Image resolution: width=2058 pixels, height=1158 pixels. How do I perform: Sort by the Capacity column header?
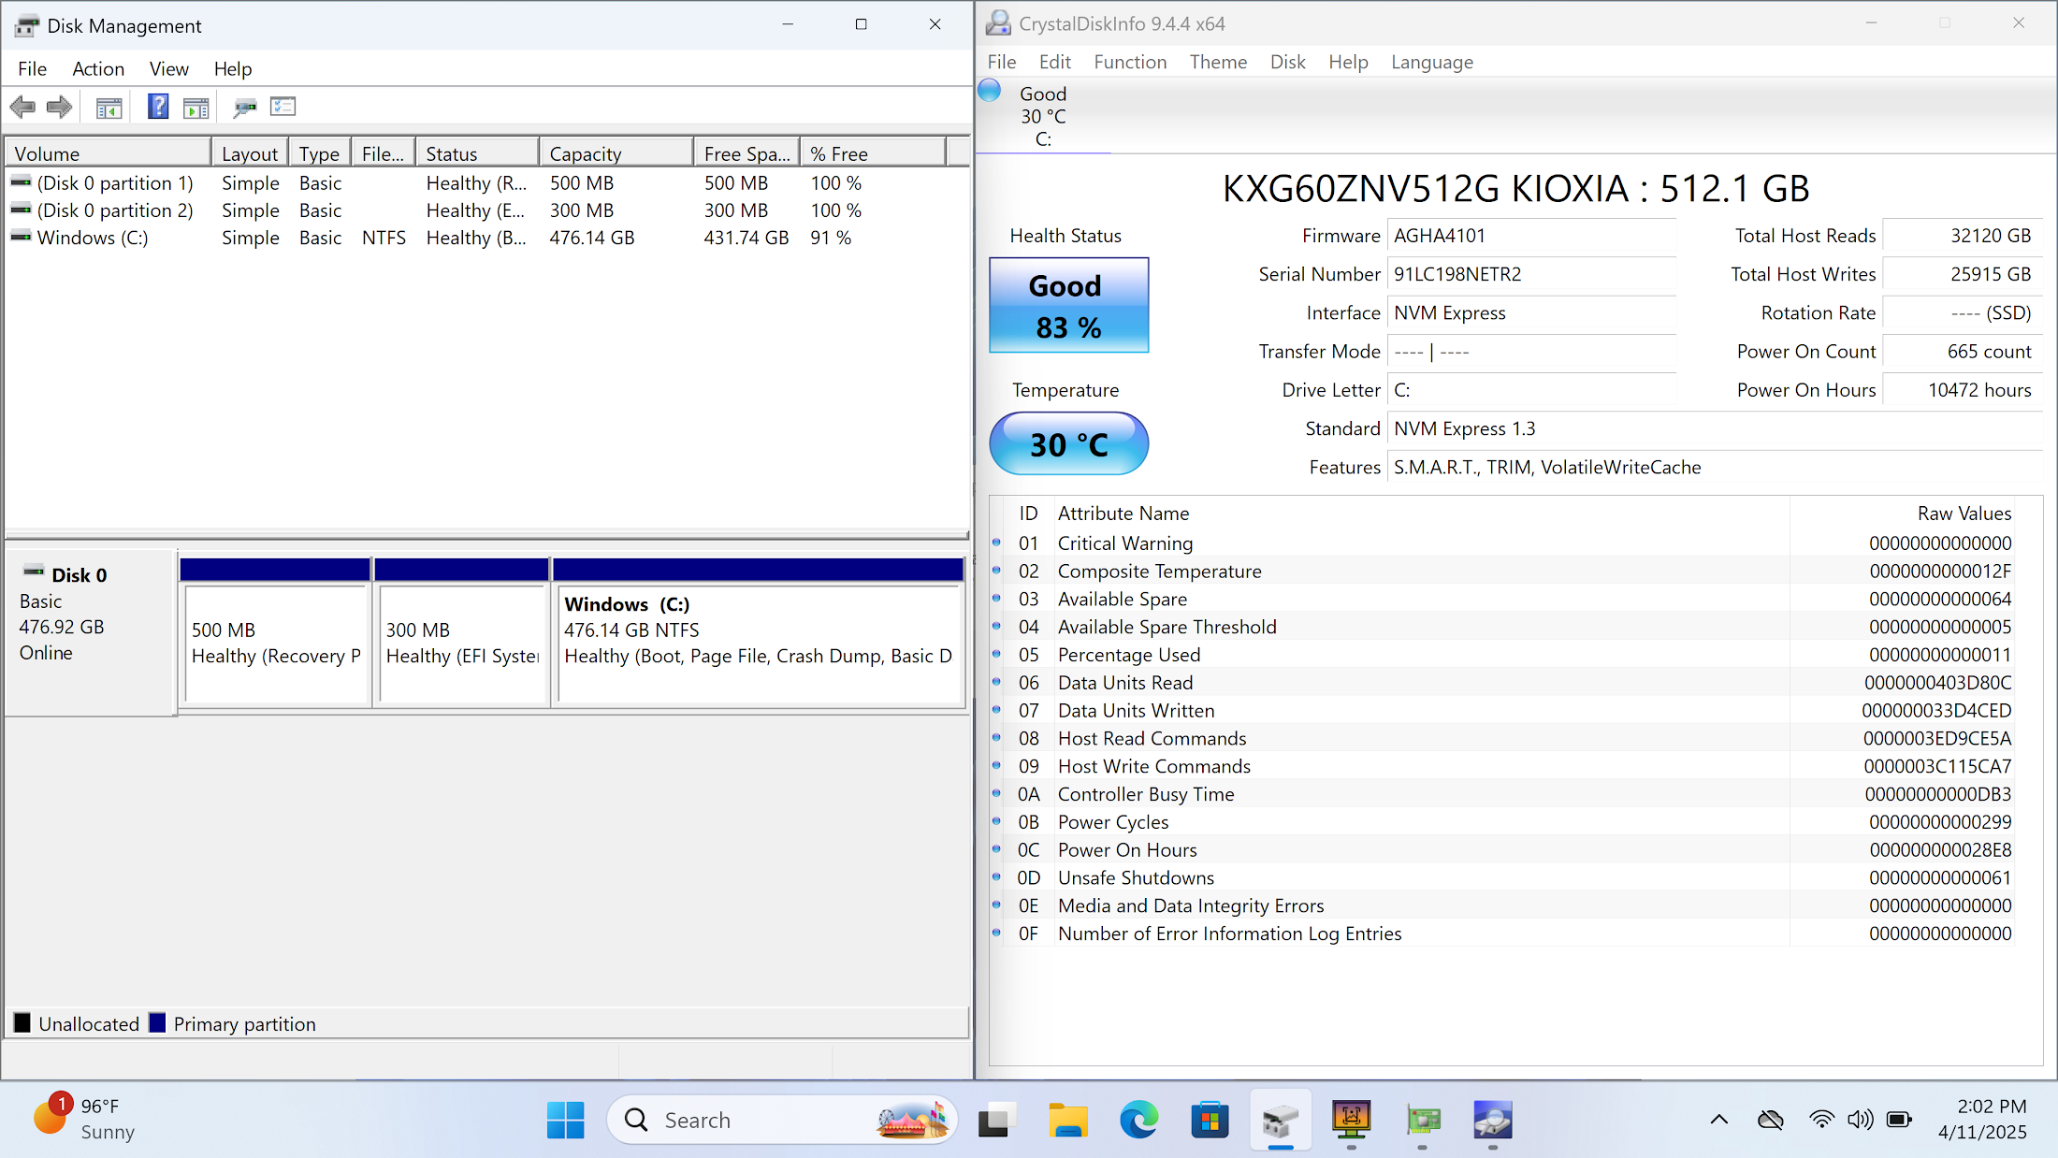click(616, 153)
